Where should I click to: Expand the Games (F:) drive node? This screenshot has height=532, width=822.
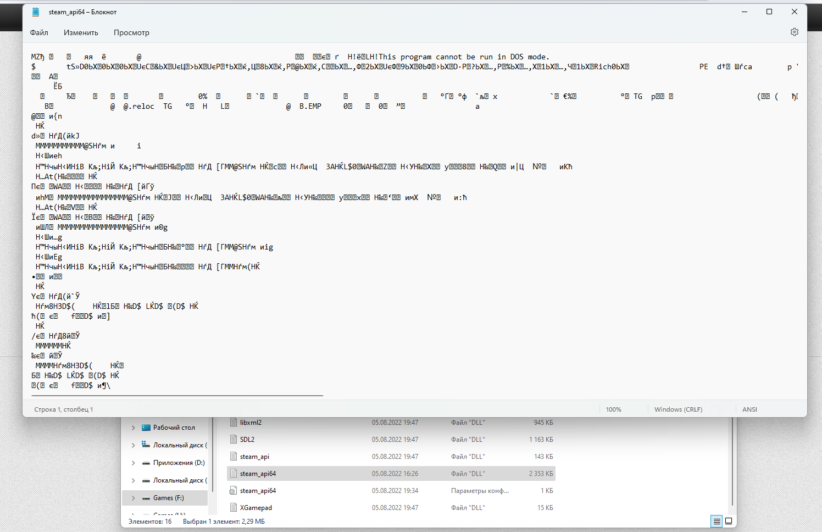tap(133, 498)
